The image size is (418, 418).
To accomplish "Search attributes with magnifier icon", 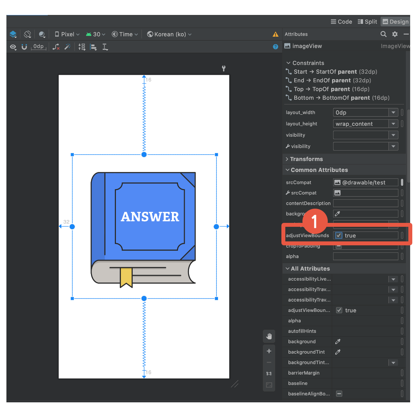I will pos(383,34).
